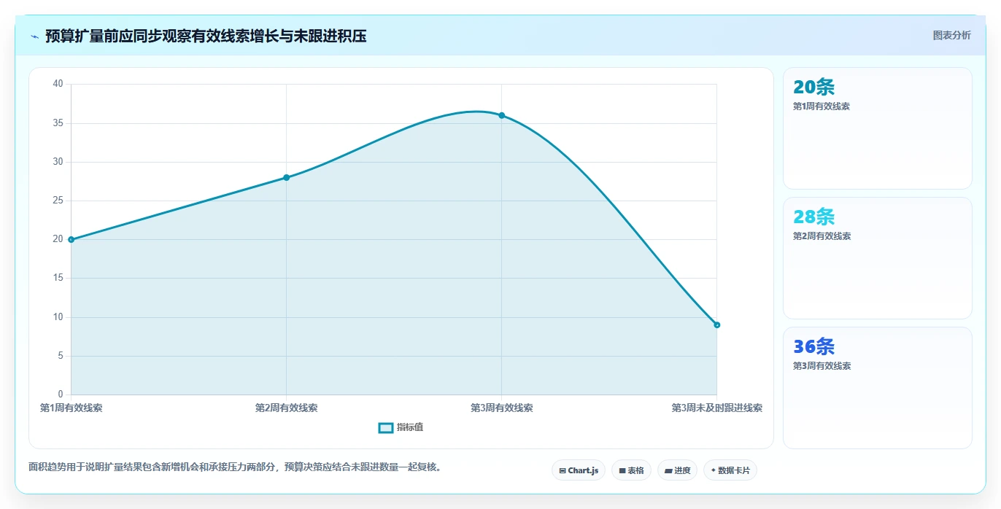This screenshot has width=1001, height=509.
Task: Click y-axis value 40
Action: click(x=58, y=85)
